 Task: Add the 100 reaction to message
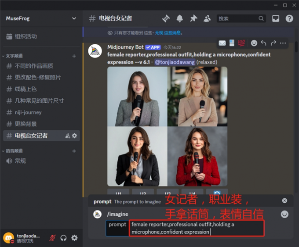pyautogui.click(x=241, y=43)
